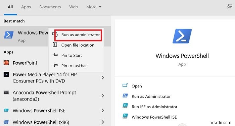Switch to the Web tab
Screen dimensions: 235x126
coord(74,7)
